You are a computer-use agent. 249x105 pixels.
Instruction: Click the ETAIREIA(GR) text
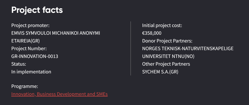click(25, 41)
